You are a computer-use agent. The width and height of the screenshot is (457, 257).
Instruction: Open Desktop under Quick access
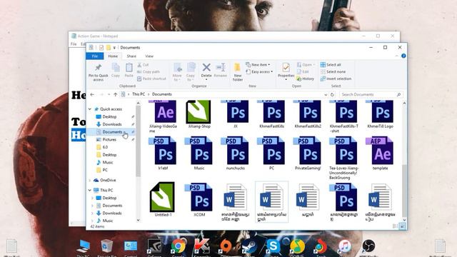[109, 116]
